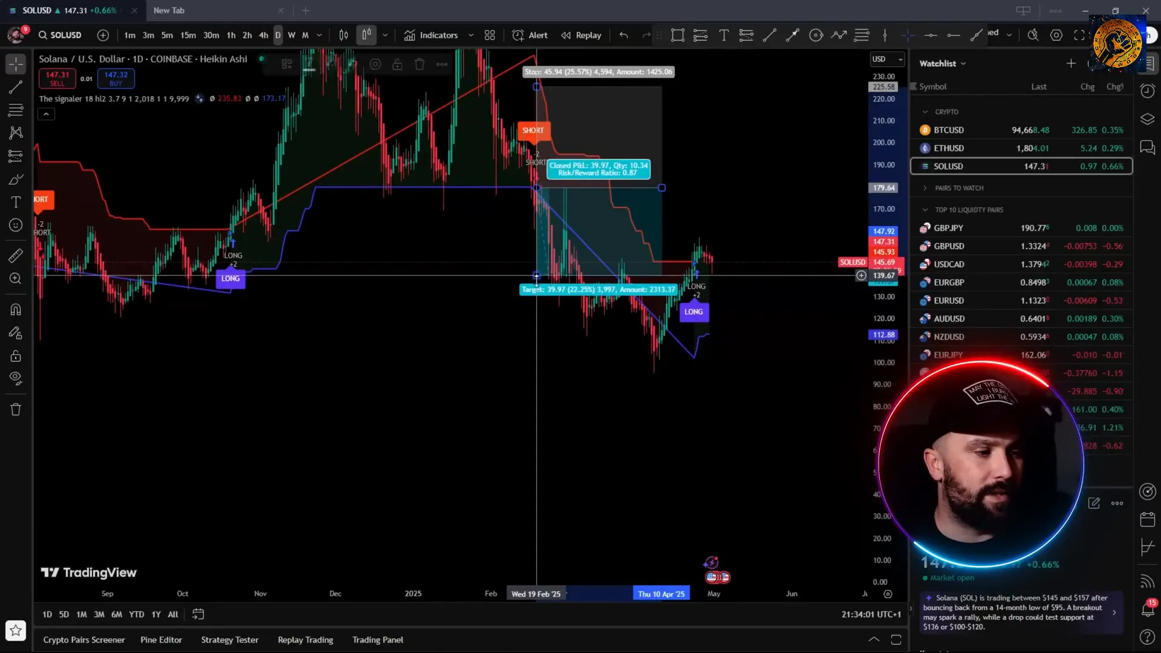Expand the chart type dropdown arrow
Screen dimensions: 1161x653
(x=385, y=35)
